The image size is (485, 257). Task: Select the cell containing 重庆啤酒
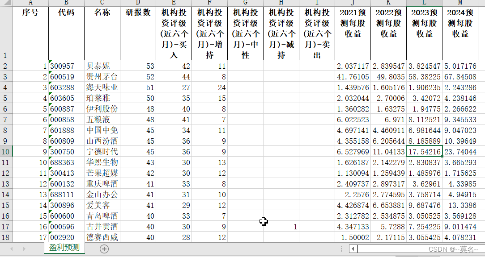[102, 184]
